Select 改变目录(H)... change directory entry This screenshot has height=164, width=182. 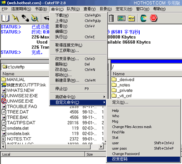[x=79, y=59]
